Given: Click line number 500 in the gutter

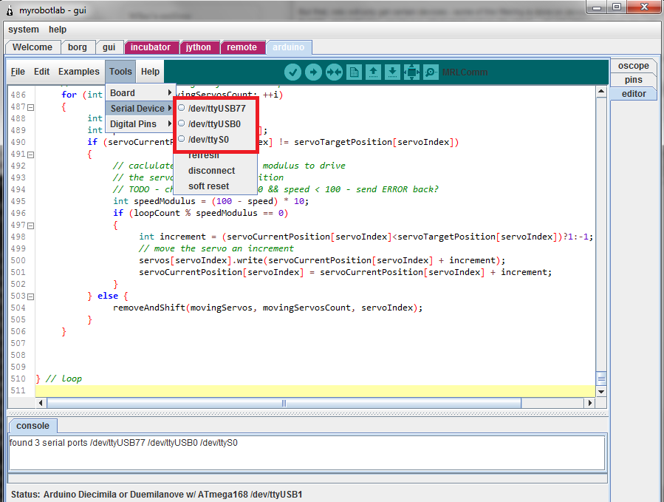Looking at the screenshot, I should [x=18, y=260].
